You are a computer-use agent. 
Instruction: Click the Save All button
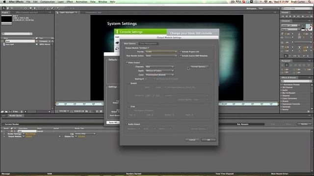point(113,122)
